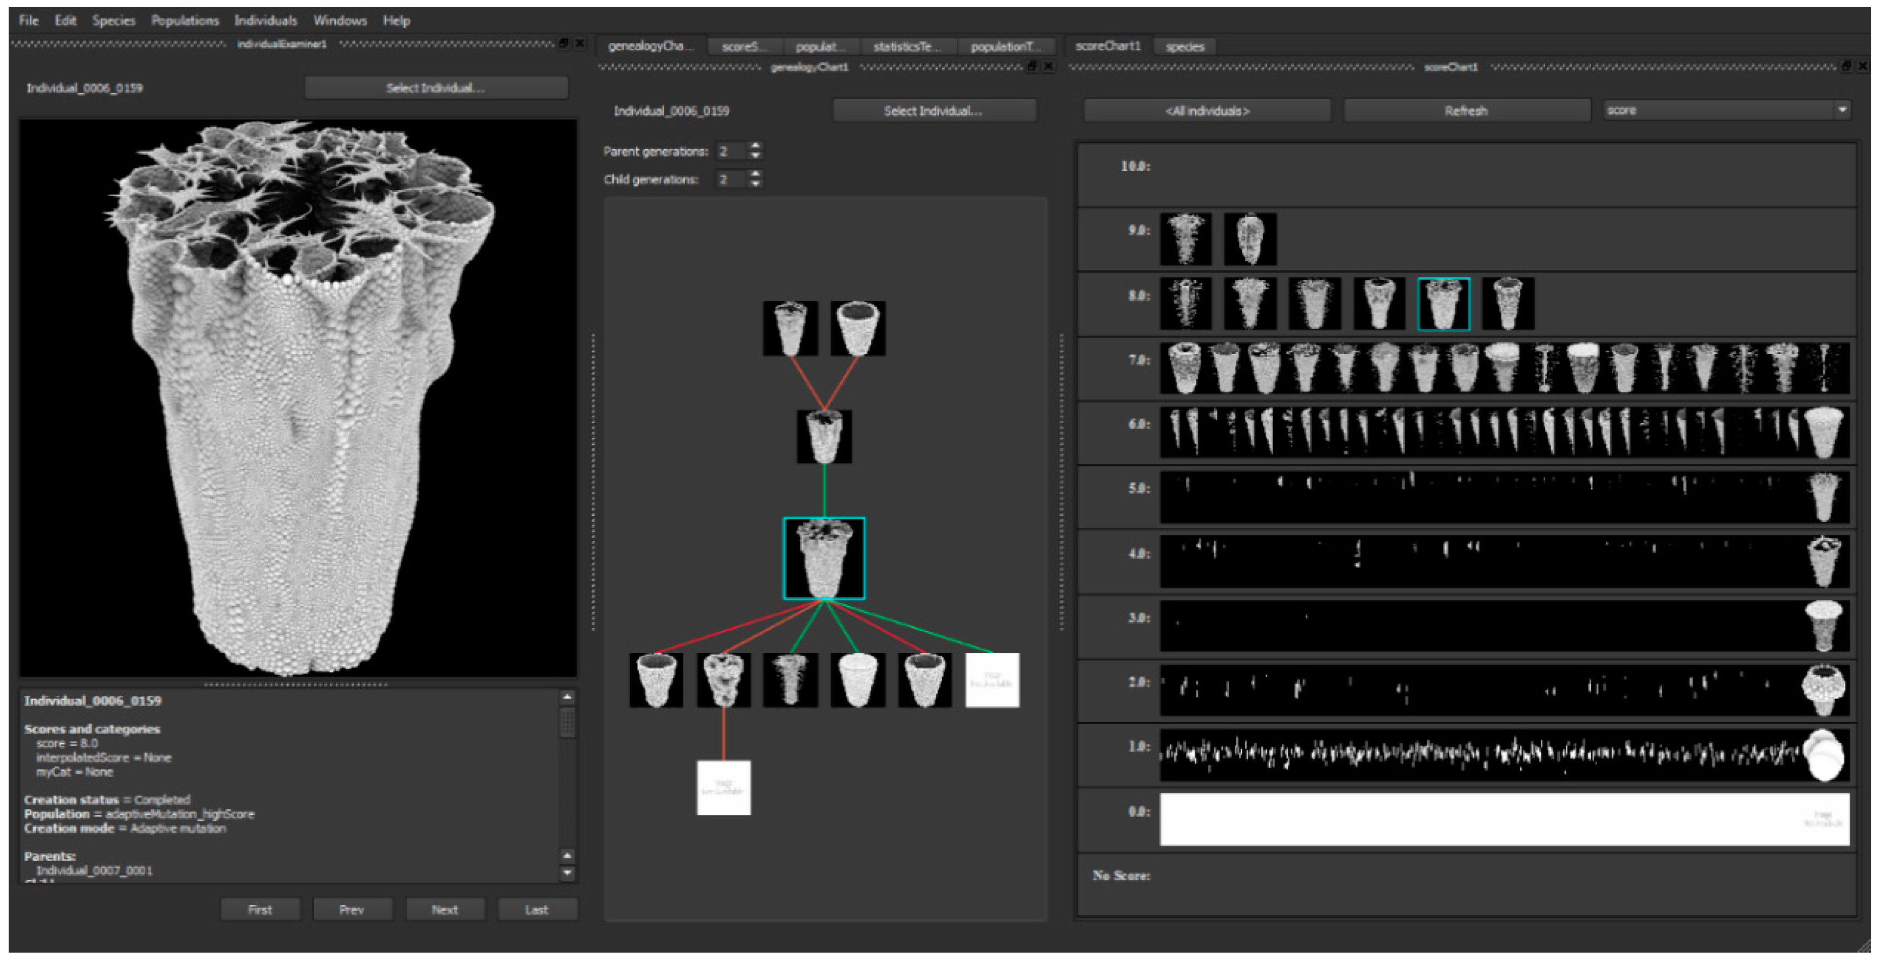Viewport: 1880px width, 964px height.
Task: Select the cyan-highlighted thumbnail in the 8.0 row
Action: (x=1443, y=303)
